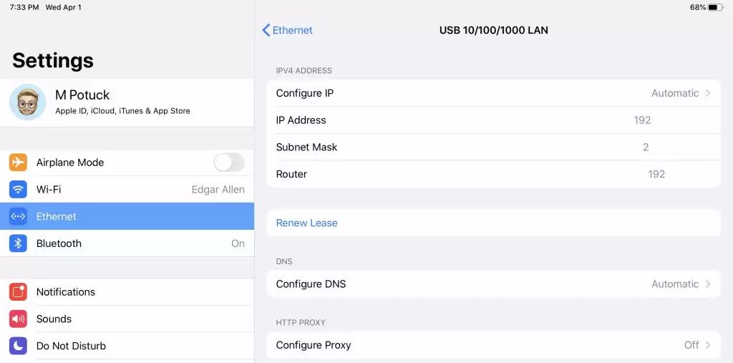The width and height of the screenshot is (733, 363).
Task: Tap the Bluetooth icon
Action: point(18,243)
